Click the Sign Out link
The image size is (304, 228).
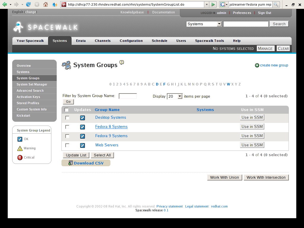265,13
